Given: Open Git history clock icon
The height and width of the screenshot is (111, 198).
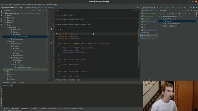Looking at the screenshot, I should point(184,7).
